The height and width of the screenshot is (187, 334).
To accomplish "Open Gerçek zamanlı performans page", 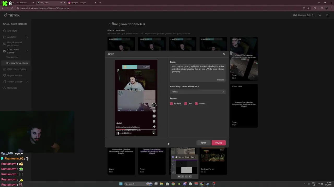I will coord(15,44).
